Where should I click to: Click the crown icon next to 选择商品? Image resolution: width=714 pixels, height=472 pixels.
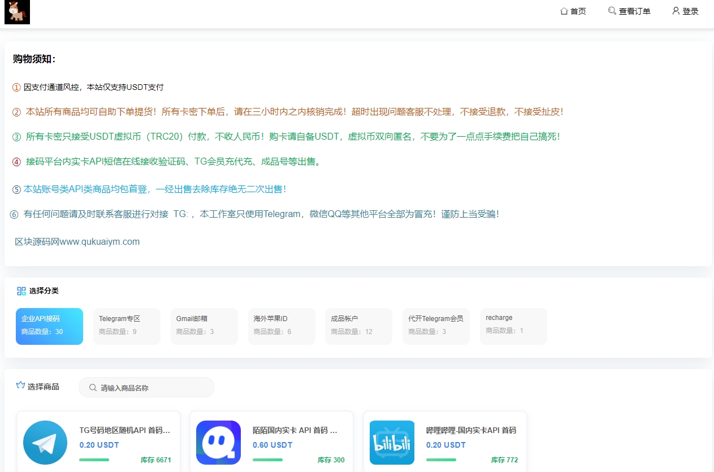pyautogui.click(x=21, y=386)
